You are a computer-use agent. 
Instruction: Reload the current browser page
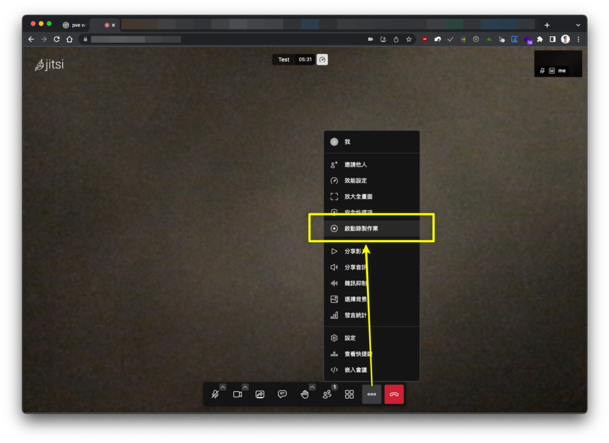tap(56, 39)
